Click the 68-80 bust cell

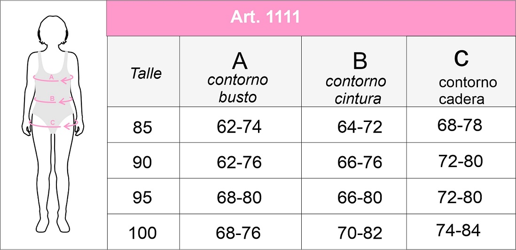tap(239, 197)
